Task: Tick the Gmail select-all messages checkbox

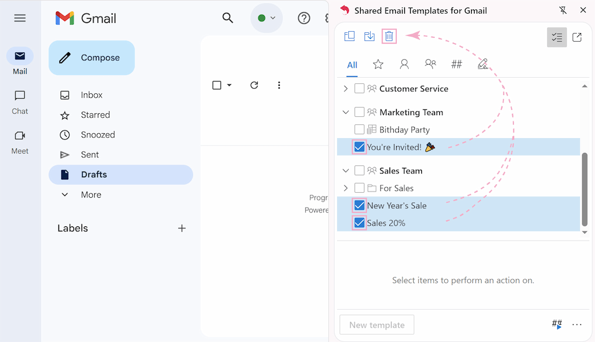Action: [217, 85]
